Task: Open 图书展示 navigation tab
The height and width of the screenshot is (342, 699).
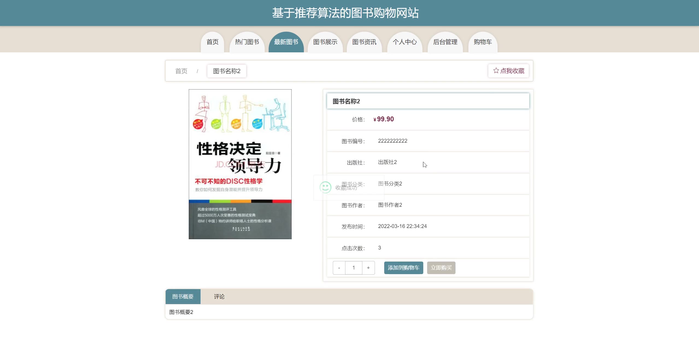Action: click(x=325, y=42)
